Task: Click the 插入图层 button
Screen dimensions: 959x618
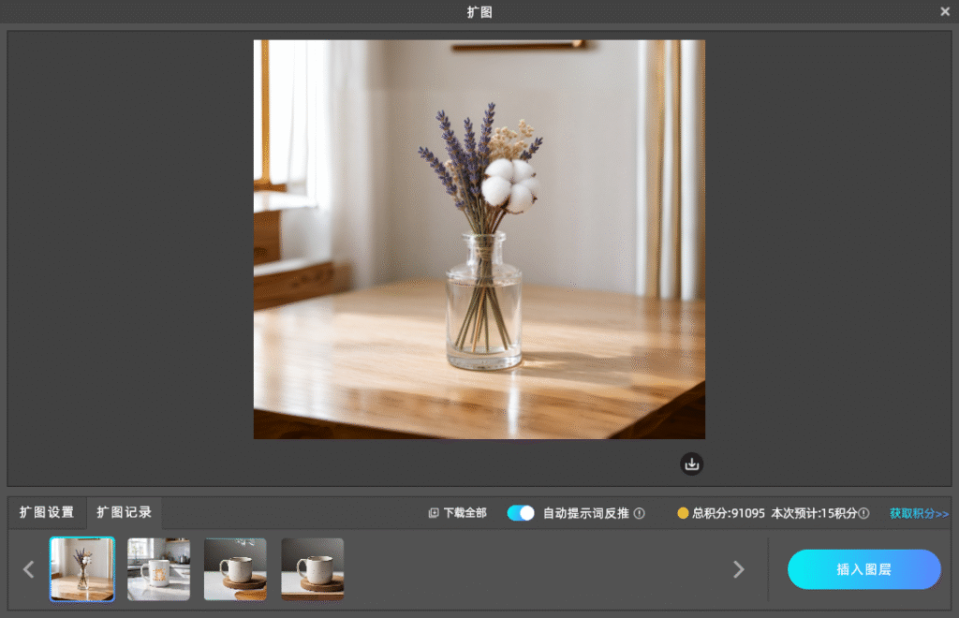Action: tap(863, 569)
